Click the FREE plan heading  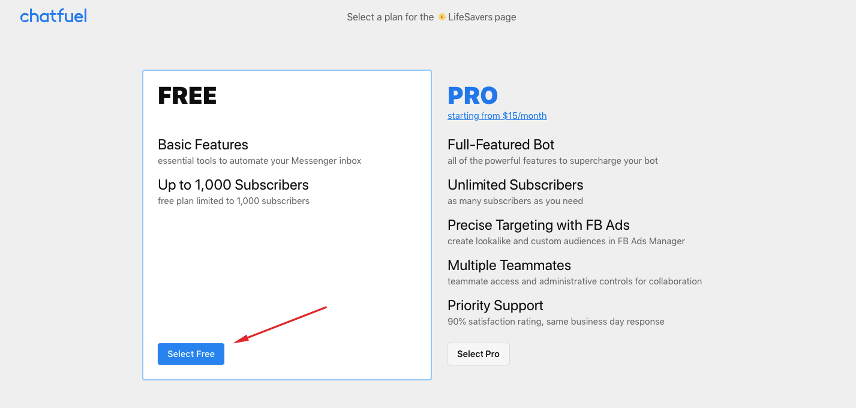pyautogui.click(x=187, y=95)
